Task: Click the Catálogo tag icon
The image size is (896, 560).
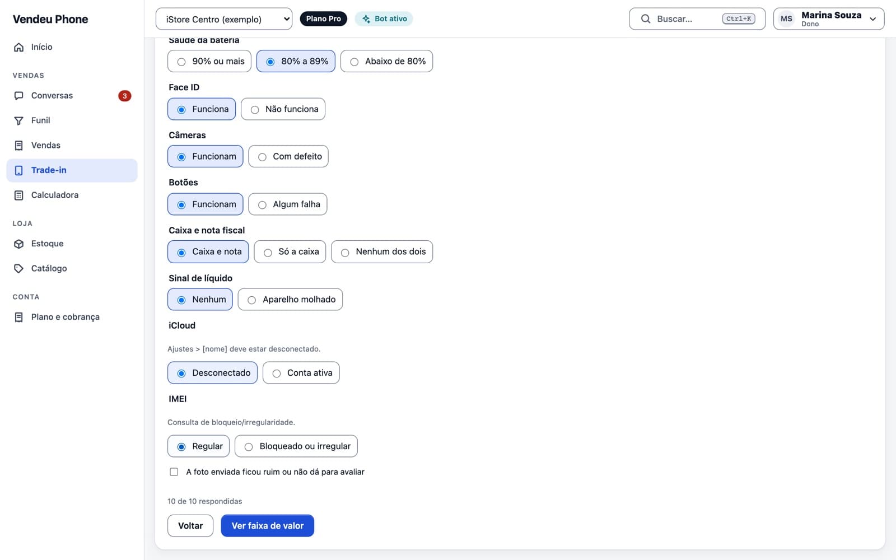Action: [19, 269]
